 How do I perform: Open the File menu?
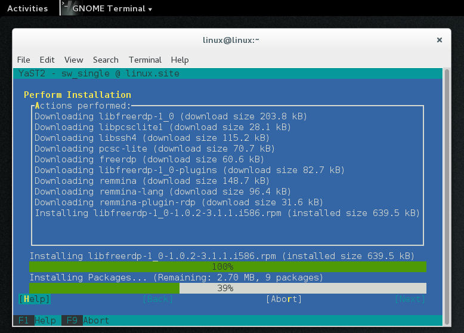[x=24, y=60]
